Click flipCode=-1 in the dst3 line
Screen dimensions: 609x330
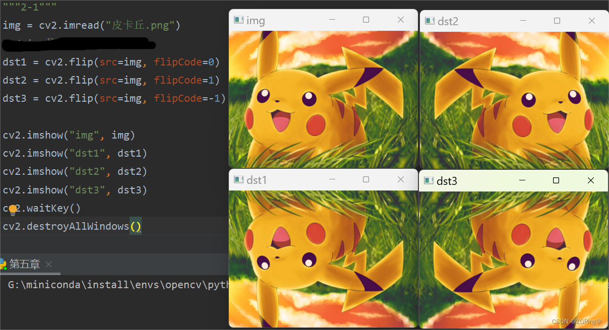pos(187,98)
